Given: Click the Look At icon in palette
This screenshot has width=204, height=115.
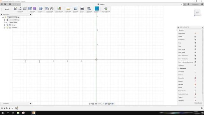Looking at the screenshot, I should pos(195,36).
